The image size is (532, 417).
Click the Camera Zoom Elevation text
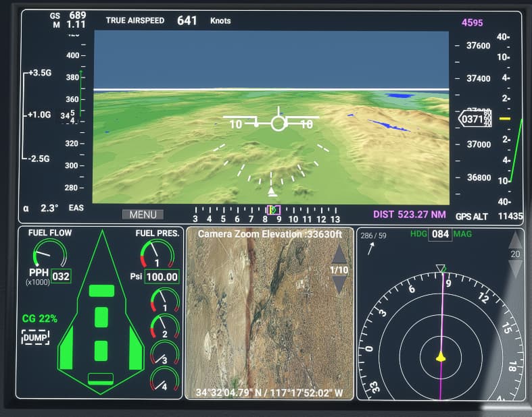tap(270, 234)
